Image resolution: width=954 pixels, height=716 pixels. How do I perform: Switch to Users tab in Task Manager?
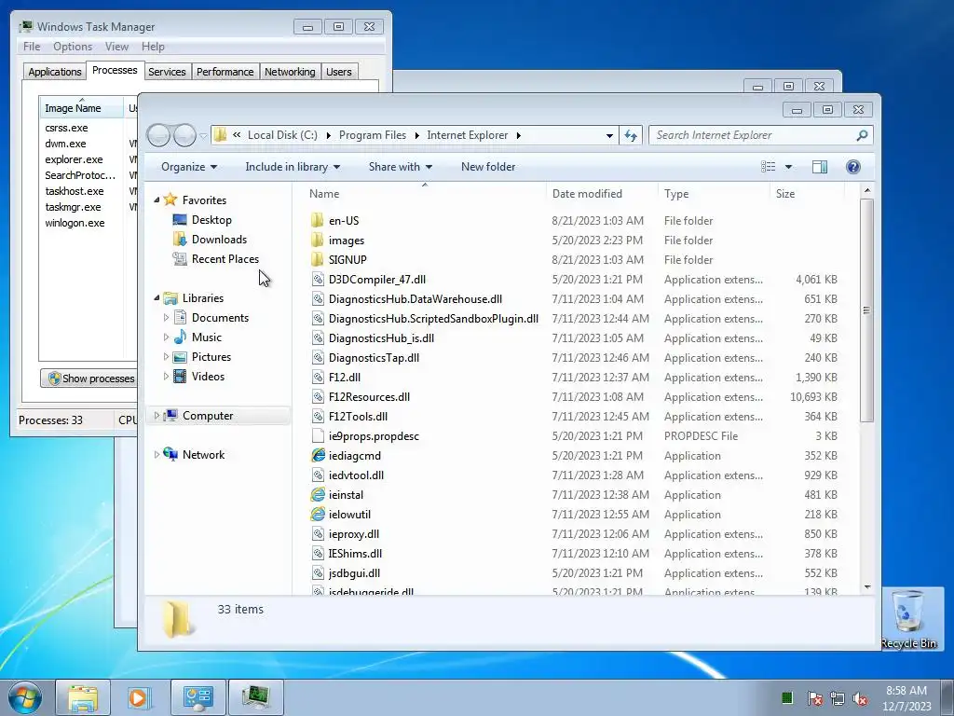(x=338, y=72)
